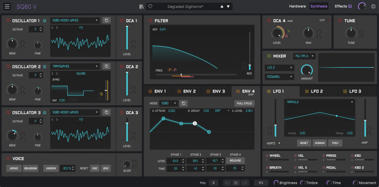379x187 pixels.
Task: Select the ENV 1 tab
Action: point(158,91)
